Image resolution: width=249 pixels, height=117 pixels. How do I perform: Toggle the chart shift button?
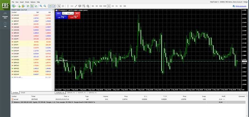54,6
